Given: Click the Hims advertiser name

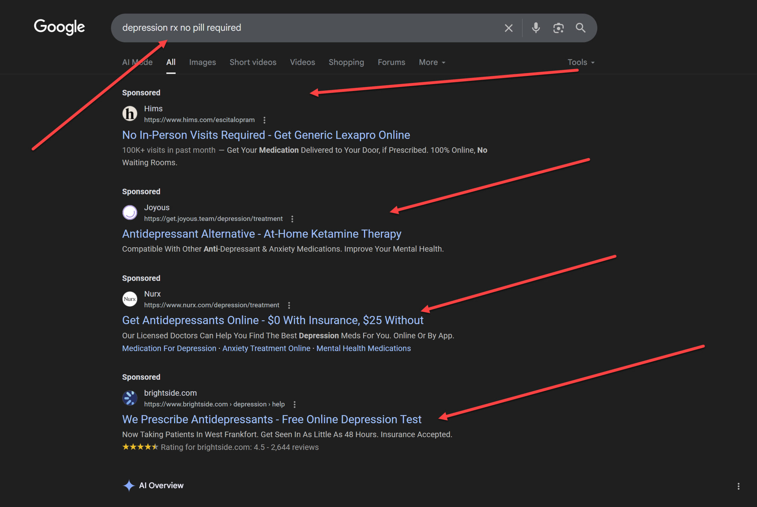Looking at the screenshot, I should tap(153, 109).
